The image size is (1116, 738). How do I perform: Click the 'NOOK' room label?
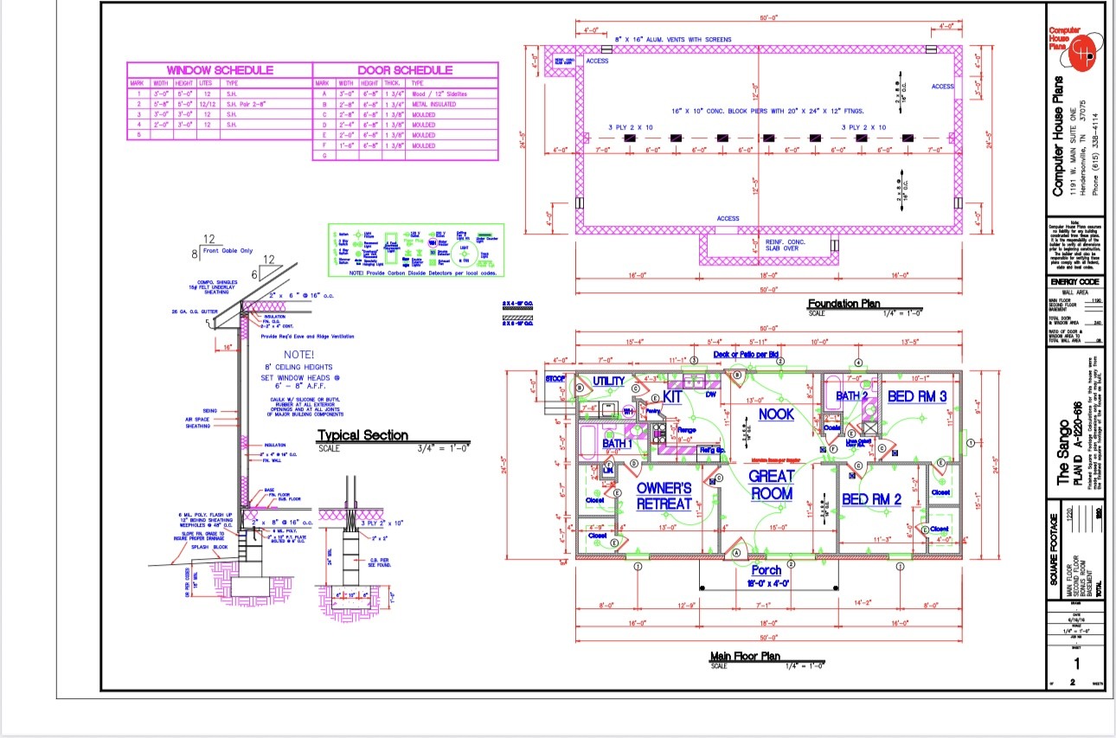(x=776, y=414)
